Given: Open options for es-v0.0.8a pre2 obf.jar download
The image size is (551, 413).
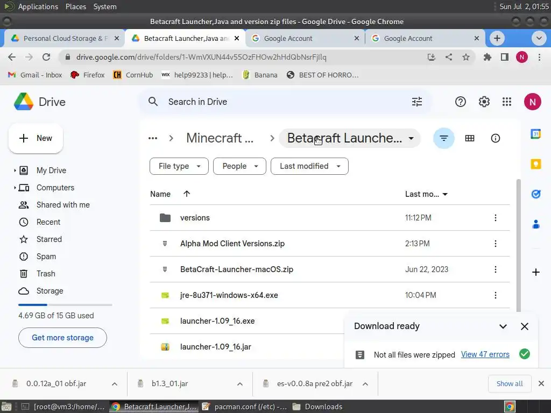Looking at the screenshot, I should coord(365,384).
